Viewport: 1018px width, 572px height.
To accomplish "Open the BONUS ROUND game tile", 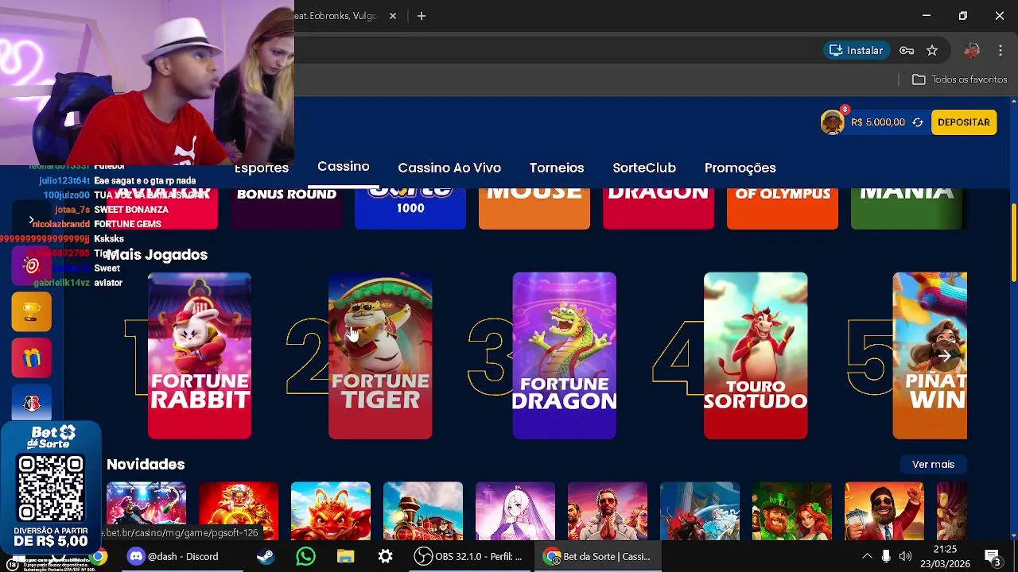I will point(286,208).
